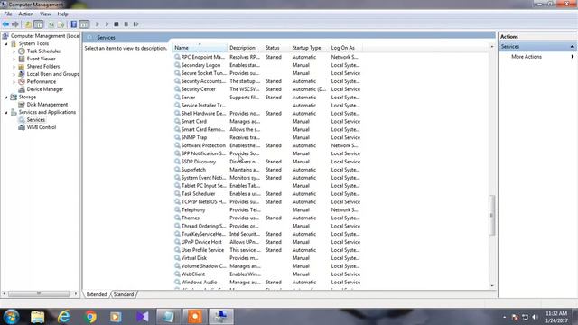Image resolution: width=578 pixels, height=325 pixels.
Task: Select the Security Center service
Action: coord(267,89)
